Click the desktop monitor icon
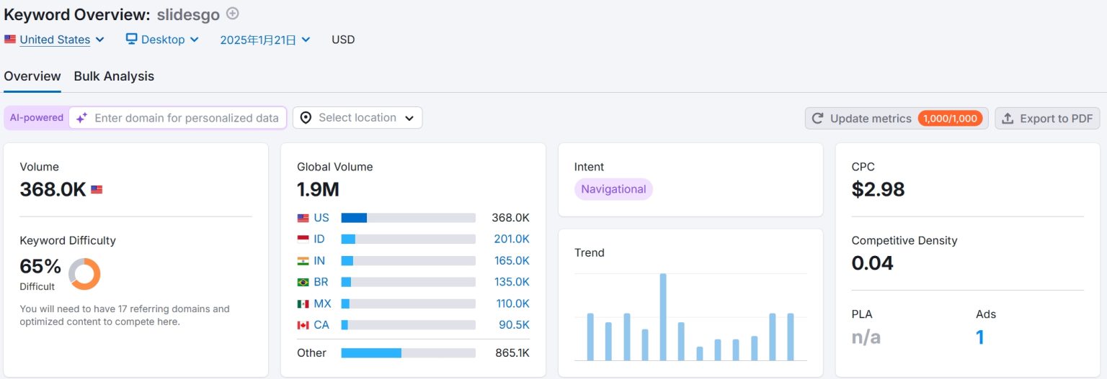The height and width of the screenshot is (379, 1107). 131,40
